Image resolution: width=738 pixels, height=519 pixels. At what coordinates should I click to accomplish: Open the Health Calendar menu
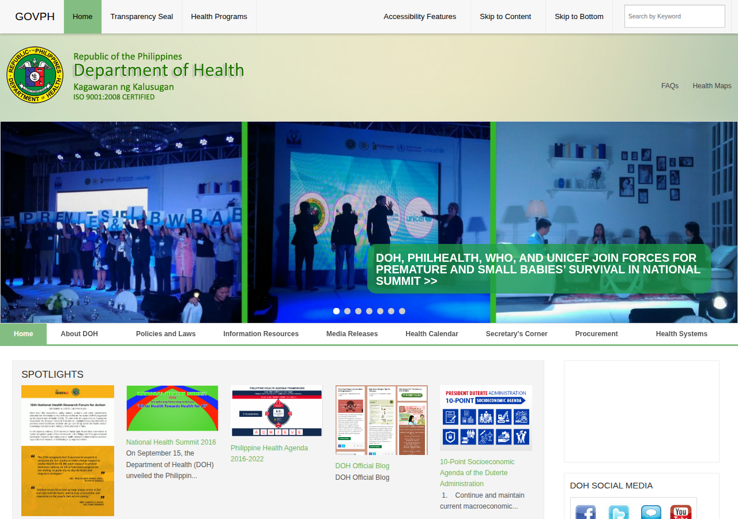point(432,334)
